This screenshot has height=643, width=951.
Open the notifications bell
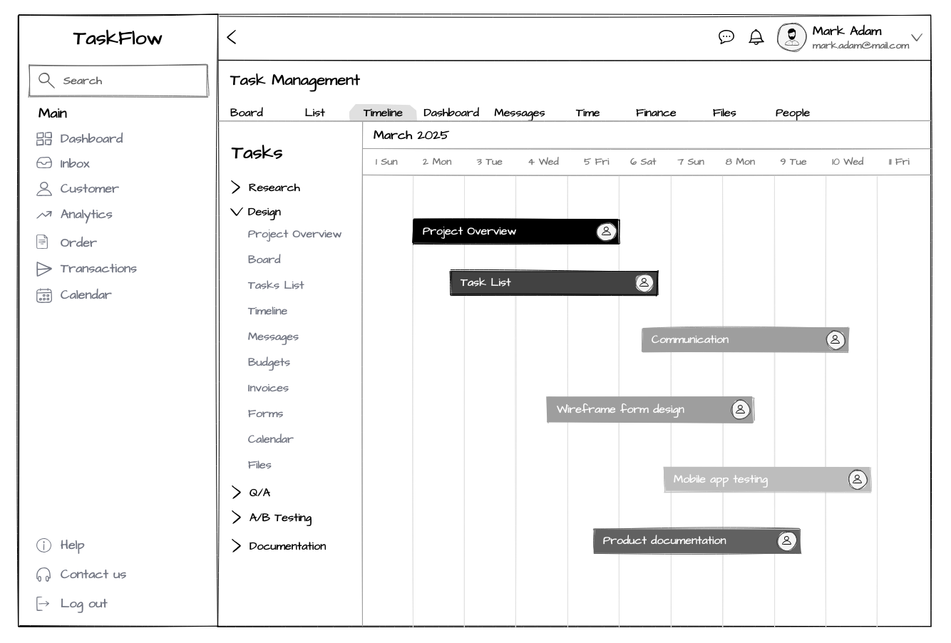756,37
